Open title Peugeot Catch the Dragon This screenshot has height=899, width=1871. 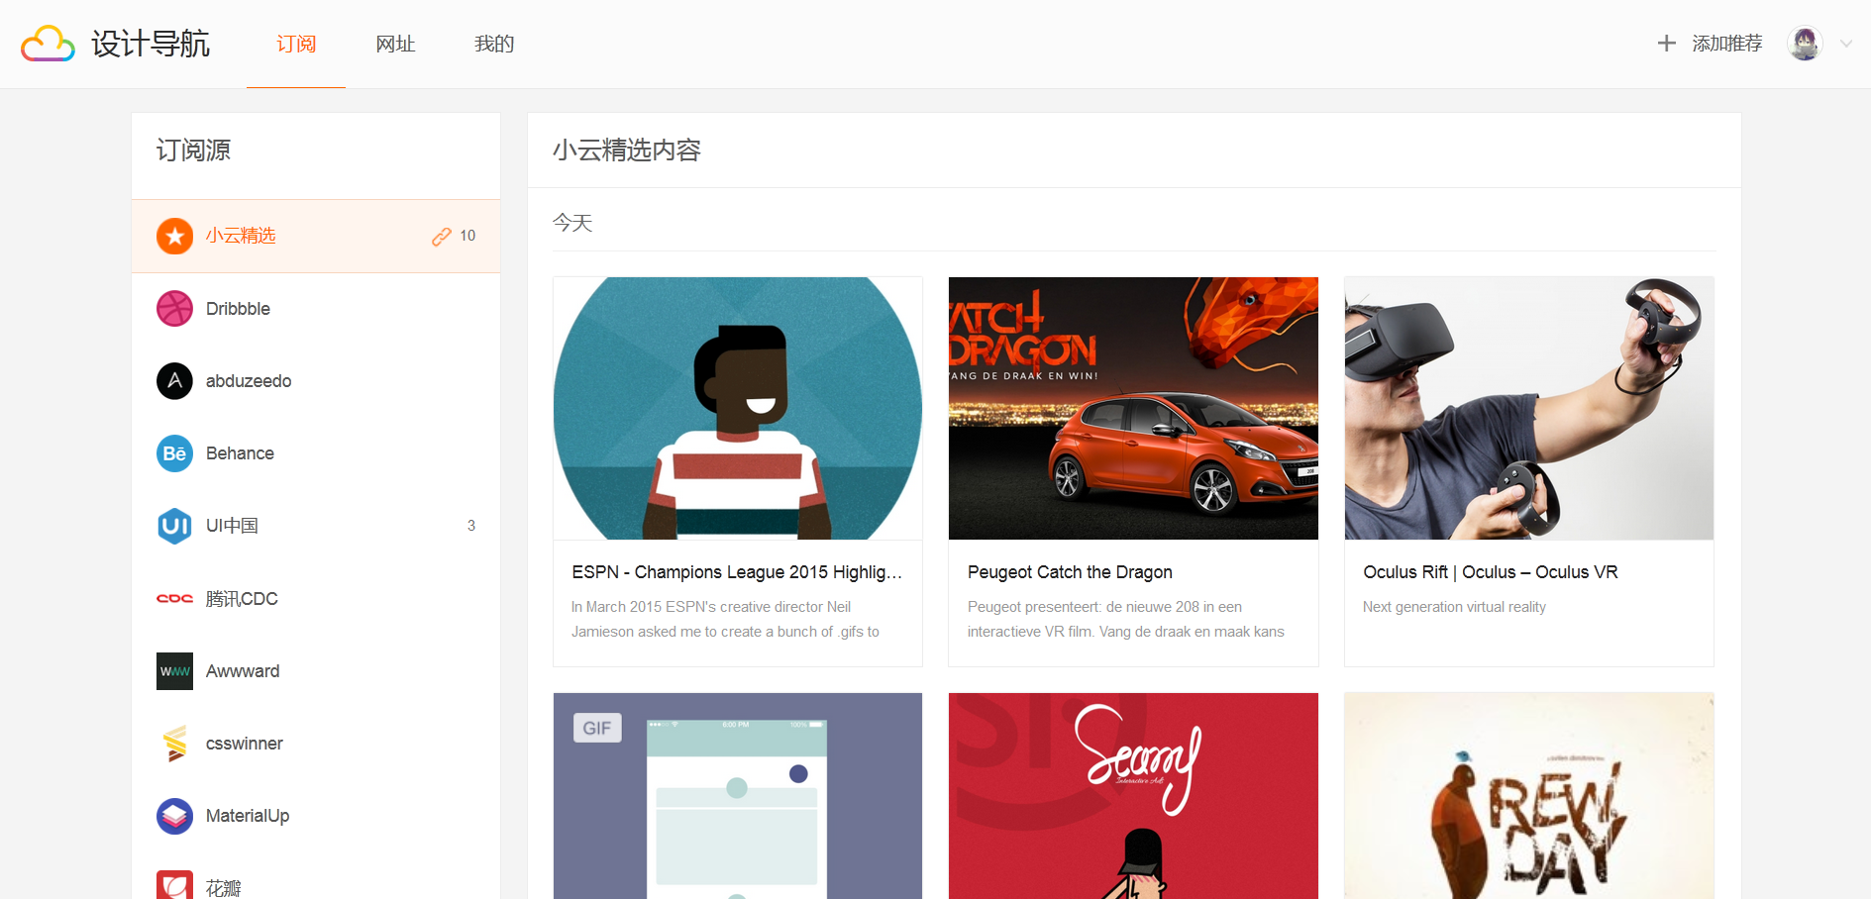[x=1070, y=572]
